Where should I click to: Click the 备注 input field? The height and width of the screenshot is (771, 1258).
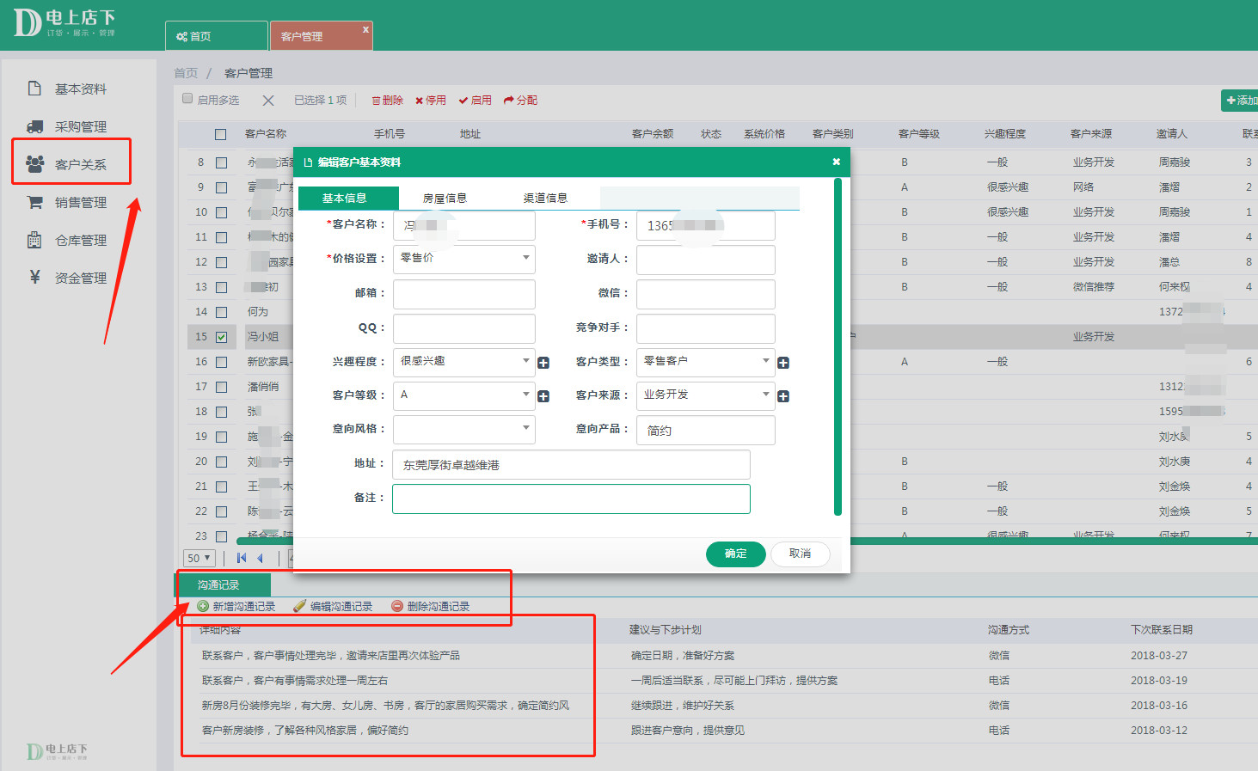571,499
